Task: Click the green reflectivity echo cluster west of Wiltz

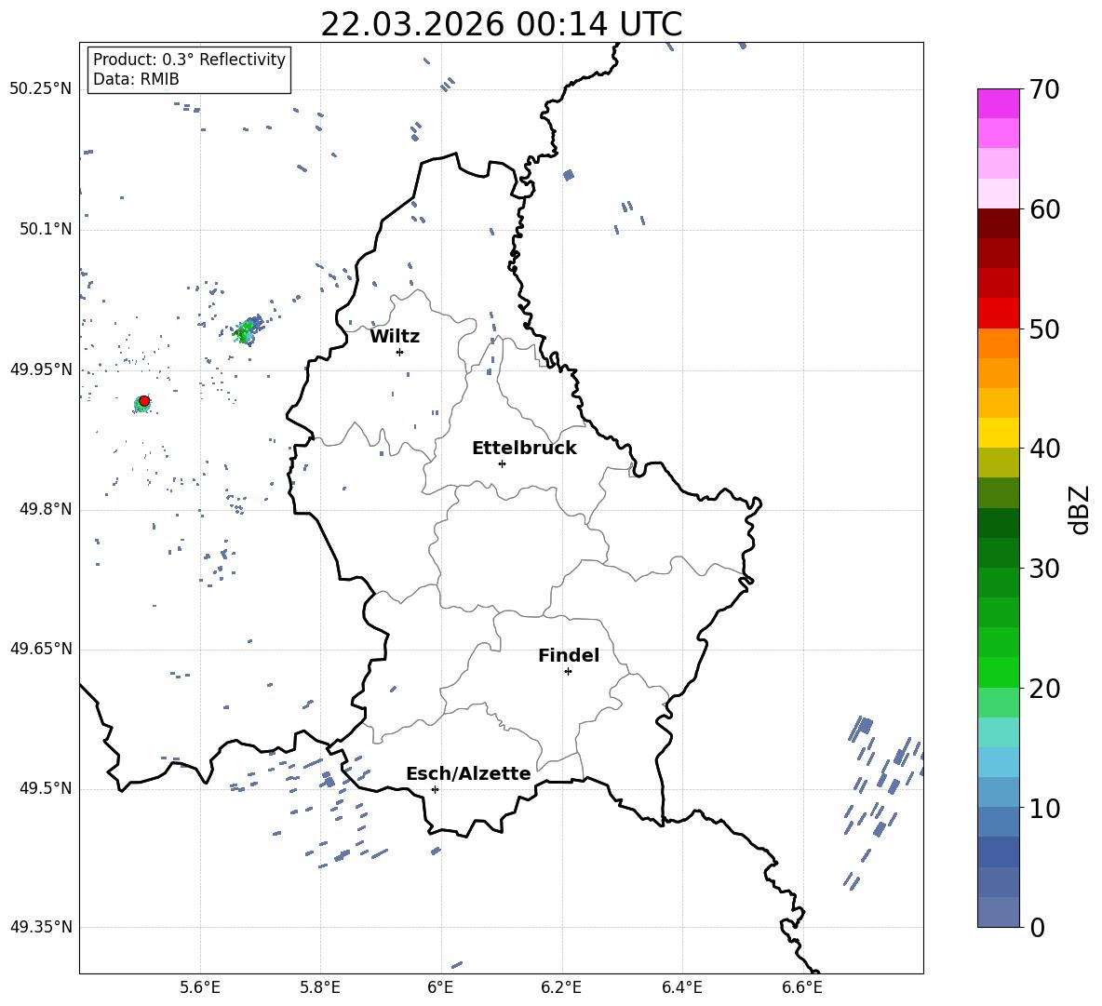Action: click(248, 329)
